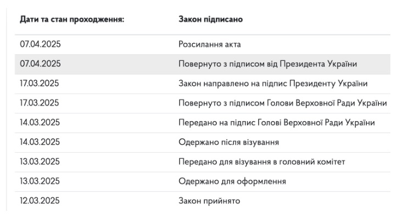Click date 14.03.2025 beside 'Передано на підпис Голові'
Viewport: 414px width, 218px height.
point(40,123)
